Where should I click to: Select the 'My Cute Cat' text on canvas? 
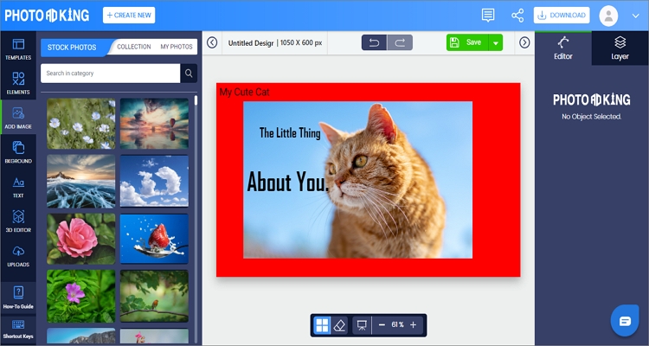pyautogui.click(x=244, y=92)
